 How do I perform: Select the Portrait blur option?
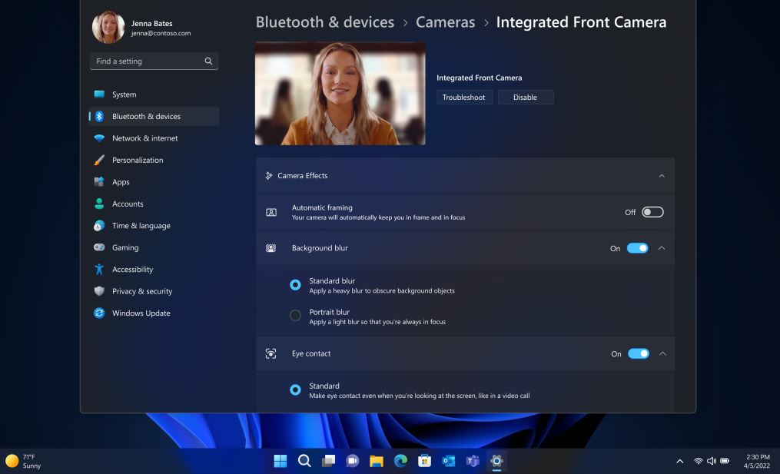pyautogui.click(x=295, y=315)
